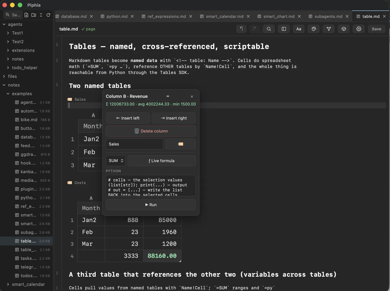
Task: Click the new folder icon in sidebar
Action: pyautogui.click(x=34, y=15)
